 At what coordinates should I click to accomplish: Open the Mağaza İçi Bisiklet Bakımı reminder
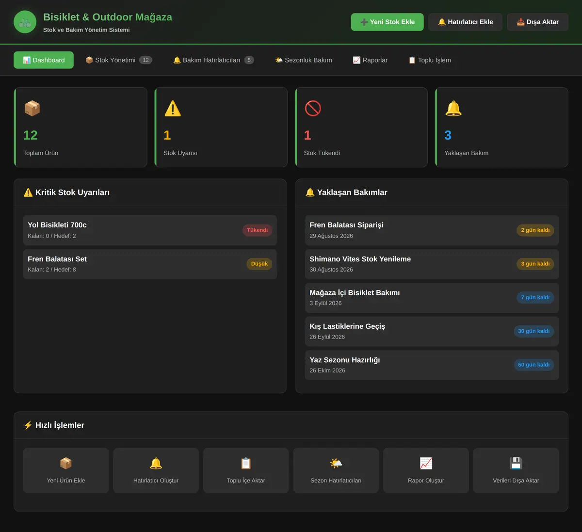(432, 298)
